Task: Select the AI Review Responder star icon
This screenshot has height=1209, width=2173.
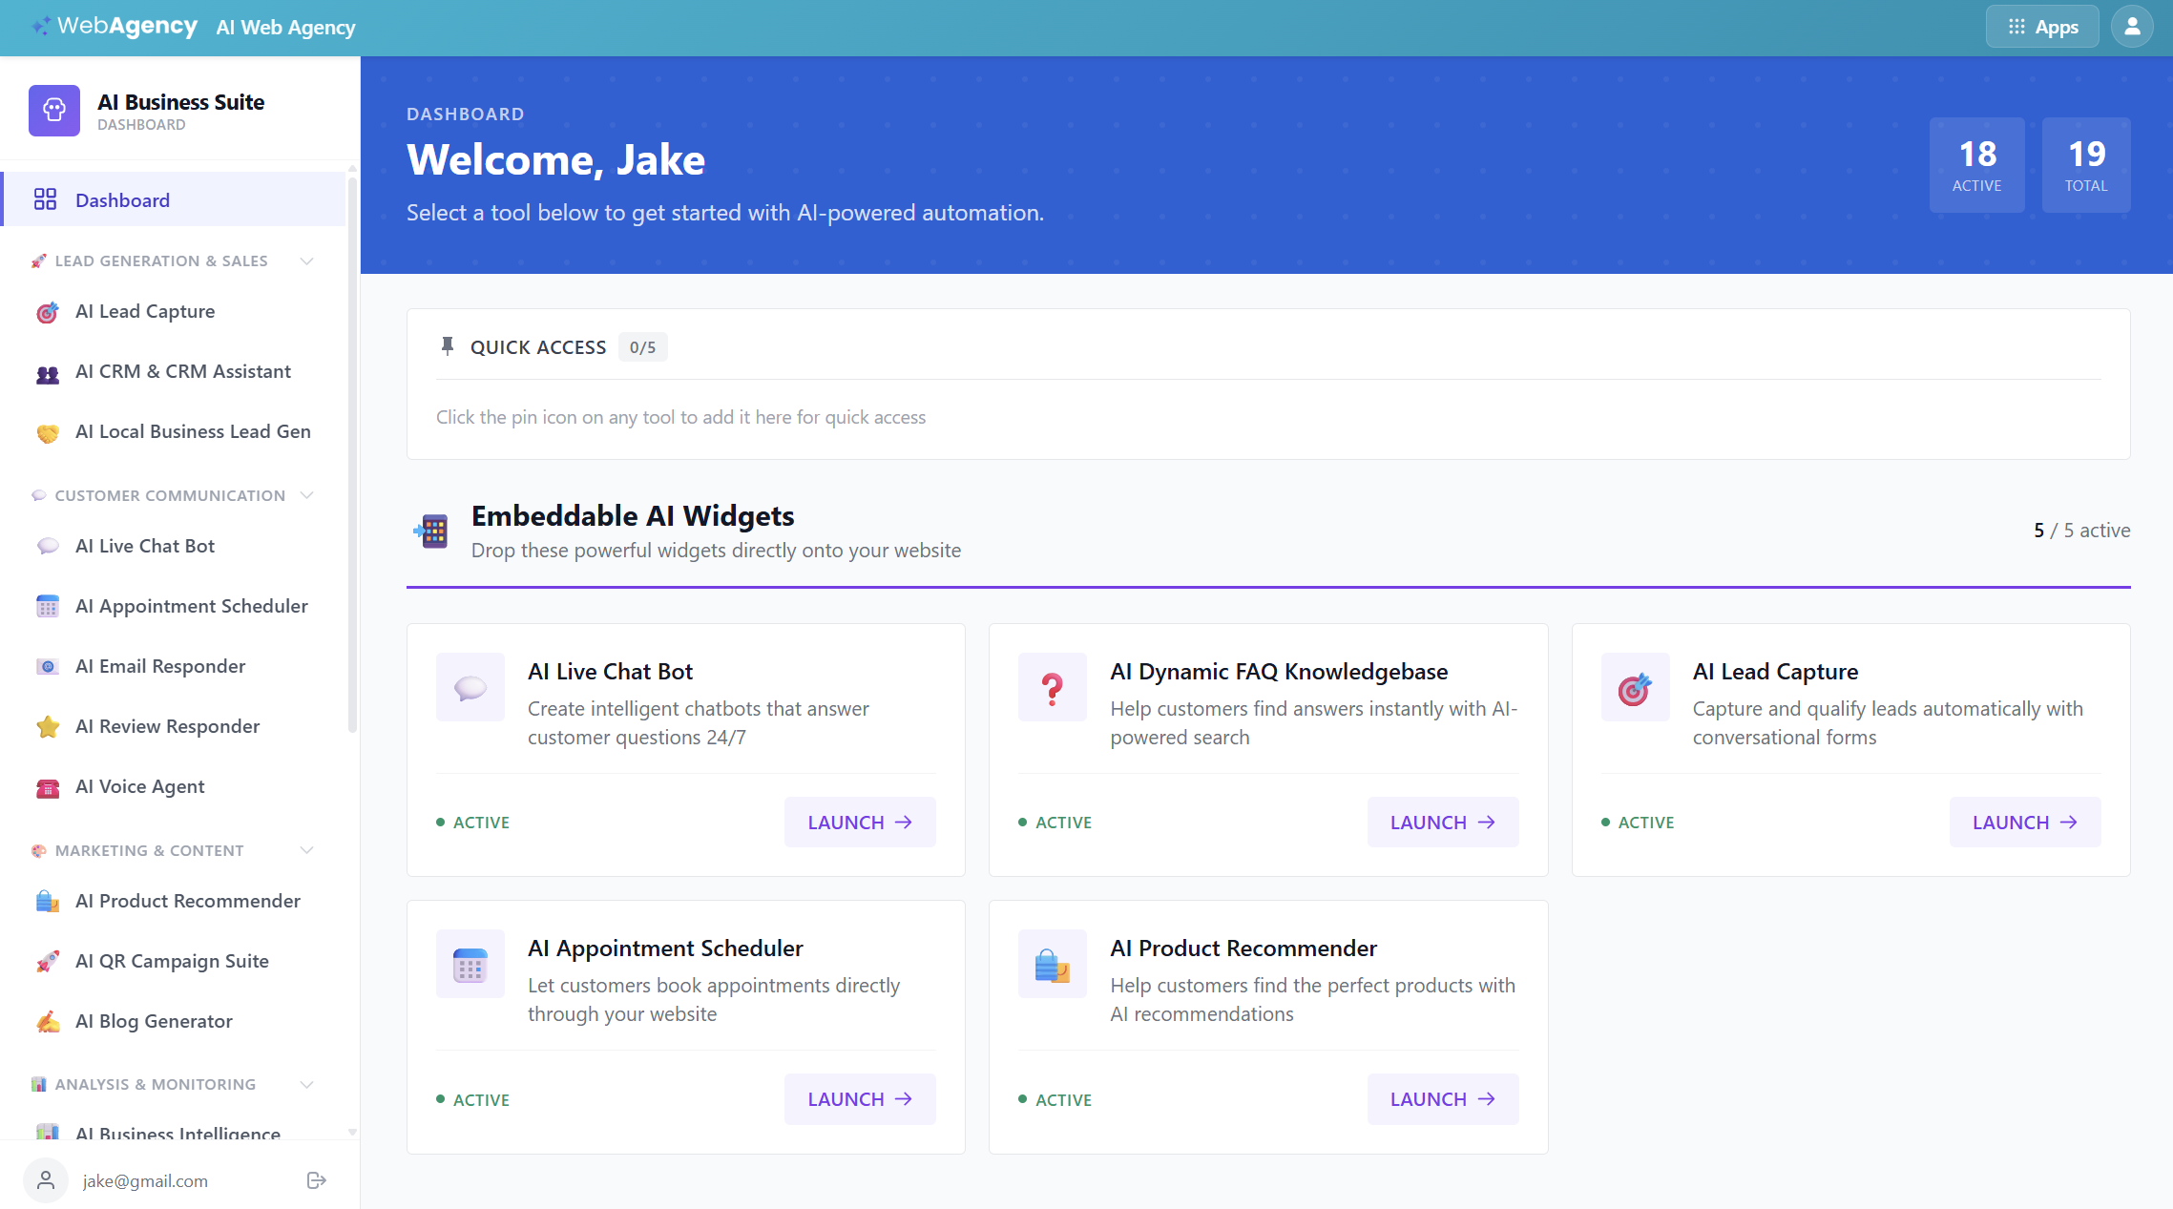Action: coord(47,726)
